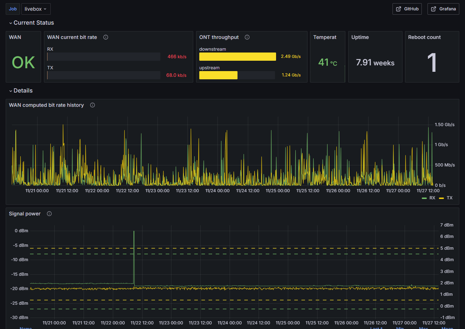Click the external-link icon on the GitHub button
The image size is (465, 329).
tap(399, 9)
